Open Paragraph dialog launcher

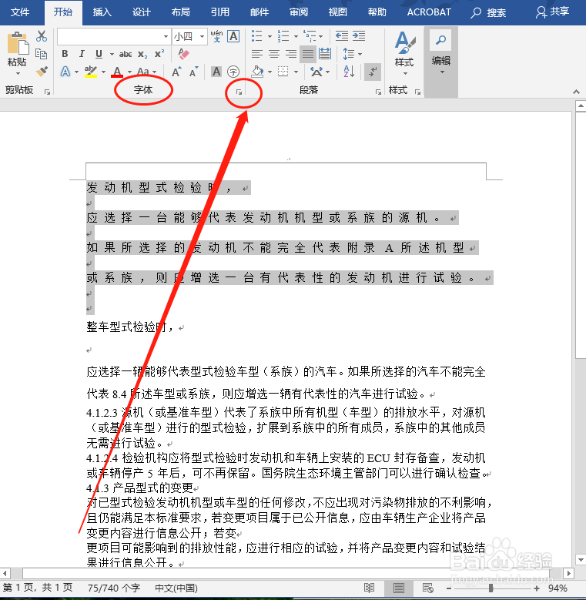(x=378, y=92)
